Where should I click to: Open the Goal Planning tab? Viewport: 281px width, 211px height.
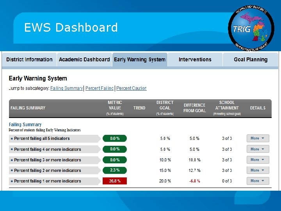[251, 59]
